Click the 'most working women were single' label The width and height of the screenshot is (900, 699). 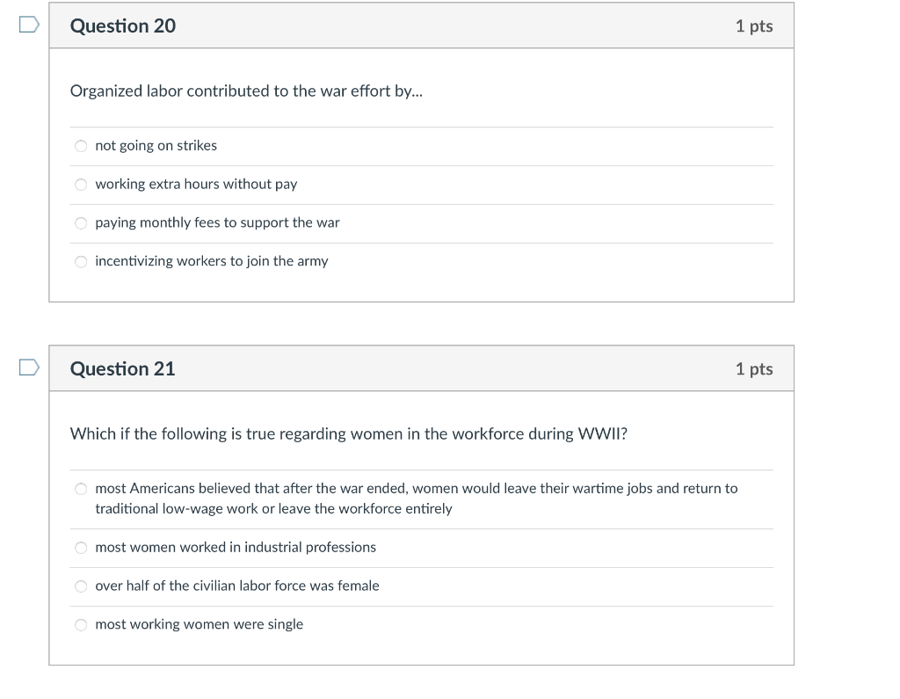click(x=200, y=624)
